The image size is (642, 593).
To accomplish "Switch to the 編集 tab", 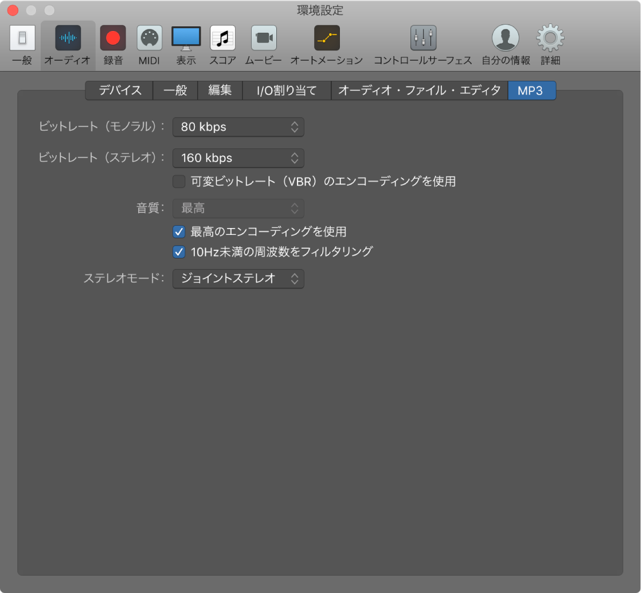I will (x=220, y=91).
